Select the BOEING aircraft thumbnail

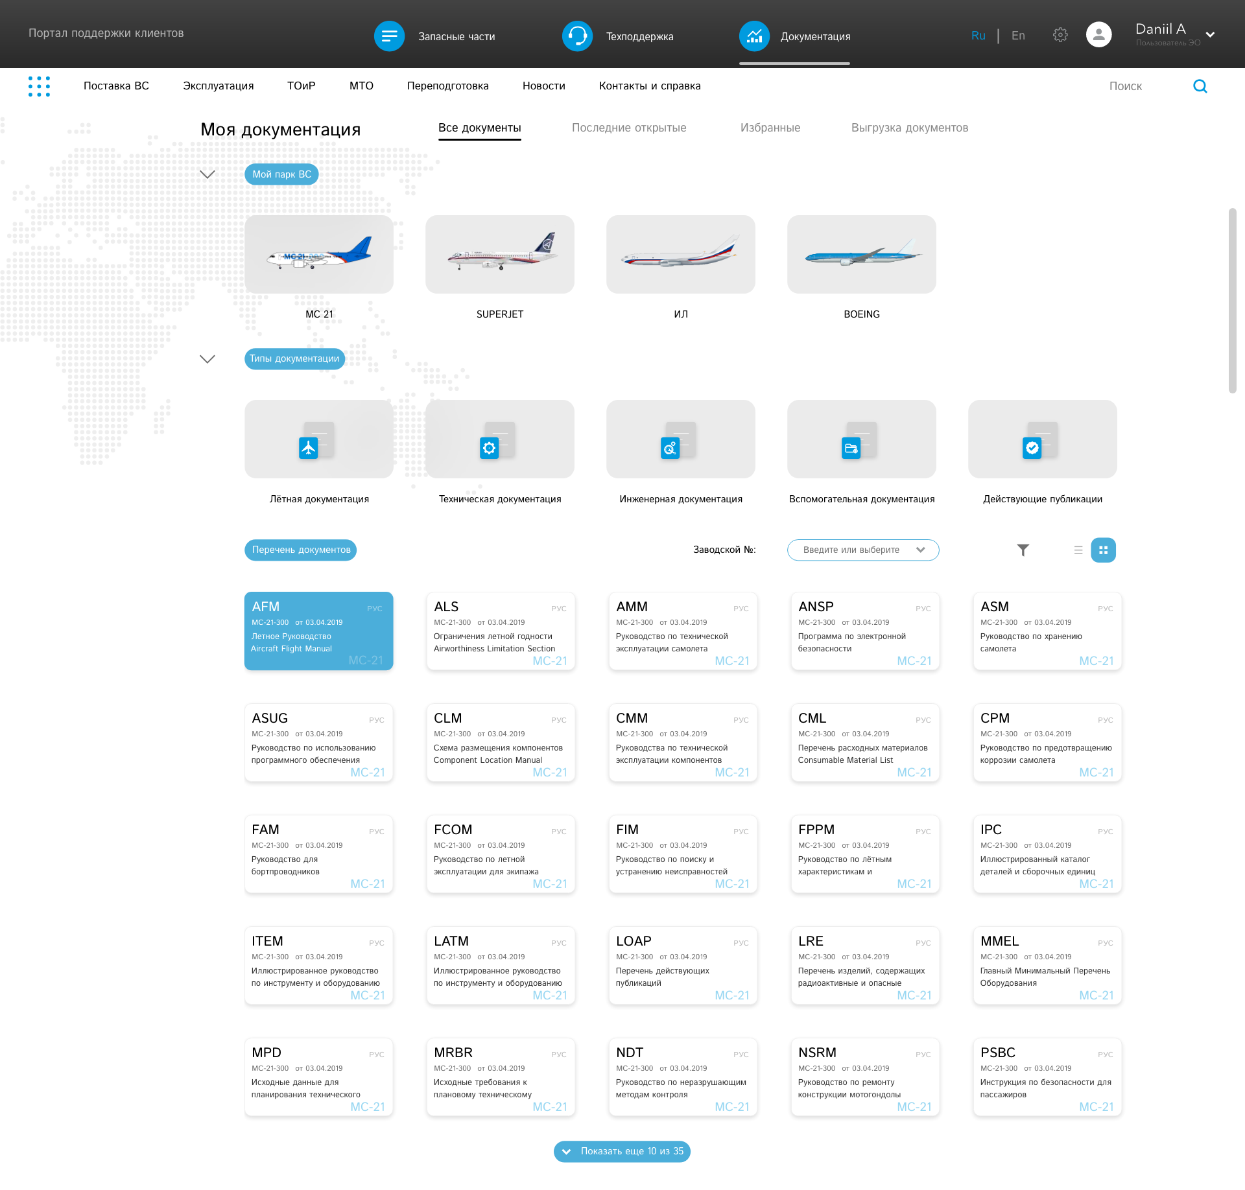tap(862, 254)
